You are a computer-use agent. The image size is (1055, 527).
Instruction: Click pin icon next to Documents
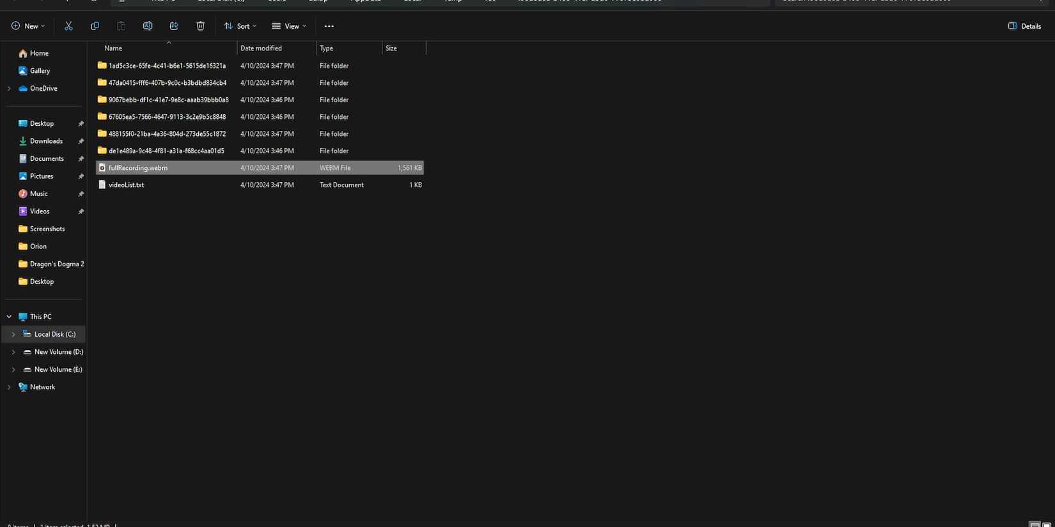(81, 159)
